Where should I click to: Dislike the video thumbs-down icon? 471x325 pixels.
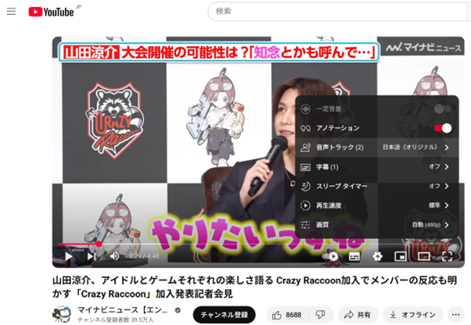pos(321,315)
